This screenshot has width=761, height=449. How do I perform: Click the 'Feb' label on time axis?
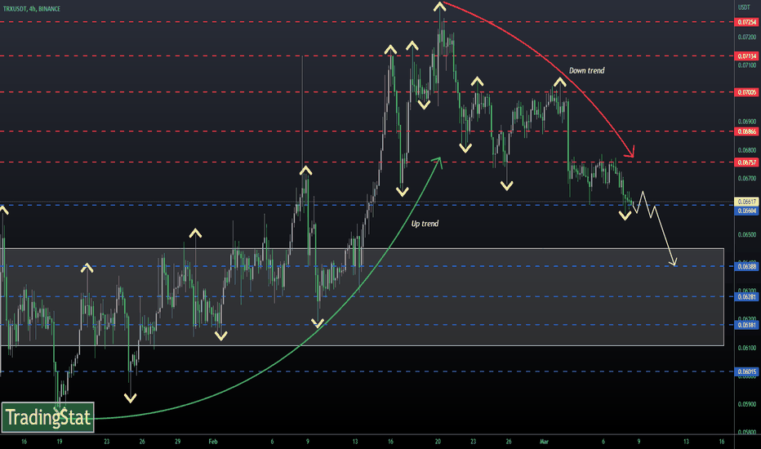[213, 441]
